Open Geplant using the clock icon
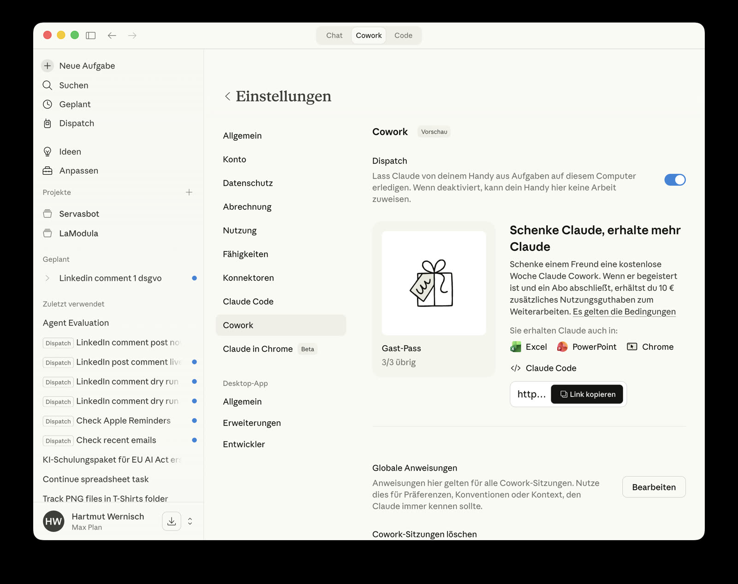Viewport: 738px width, 584px height. [x=48, y=104]
